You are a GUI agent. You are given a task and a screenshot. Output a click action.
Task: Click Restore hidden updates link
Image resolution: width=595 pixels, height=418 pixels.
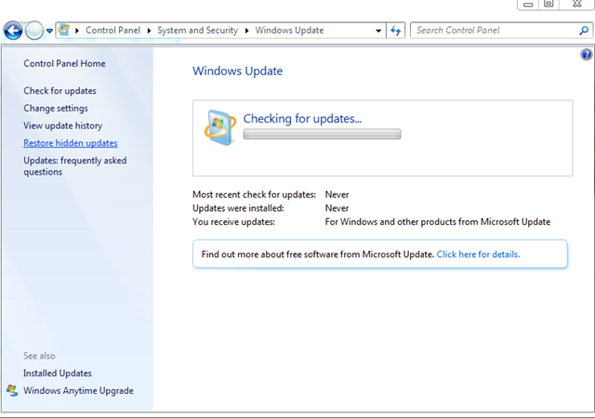pos(71,143)
